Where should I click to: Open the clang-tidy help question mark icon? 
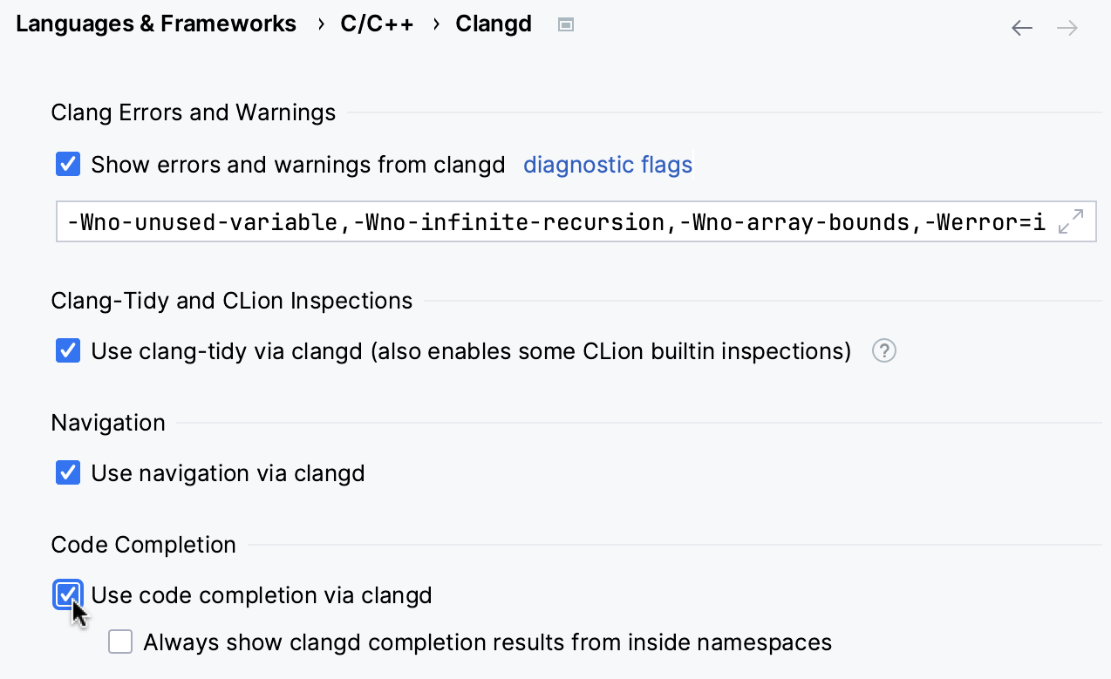[883, 350]
